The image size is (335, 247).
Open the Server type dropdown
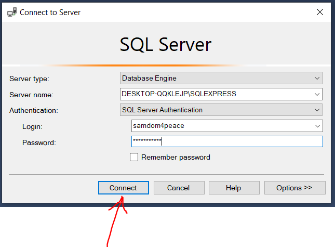221,78
